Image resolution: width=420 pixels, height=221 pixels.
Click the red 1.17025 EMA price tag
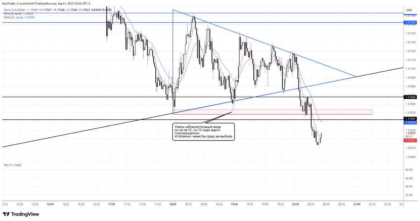[410, 140]
